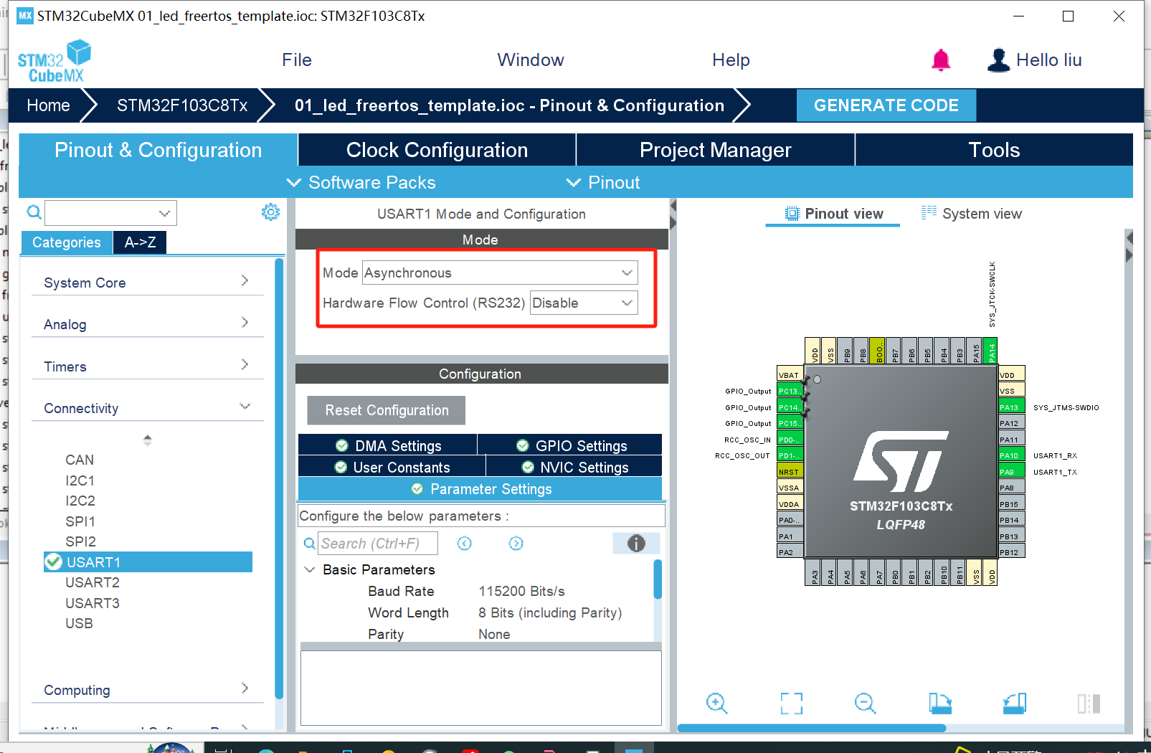Collapse the Basic Parameters group
This screenshot has width=1151, height=753.
(310, 569)
